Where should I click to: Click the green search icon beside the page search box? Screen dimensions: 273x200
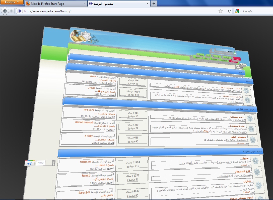click(235, 52)
